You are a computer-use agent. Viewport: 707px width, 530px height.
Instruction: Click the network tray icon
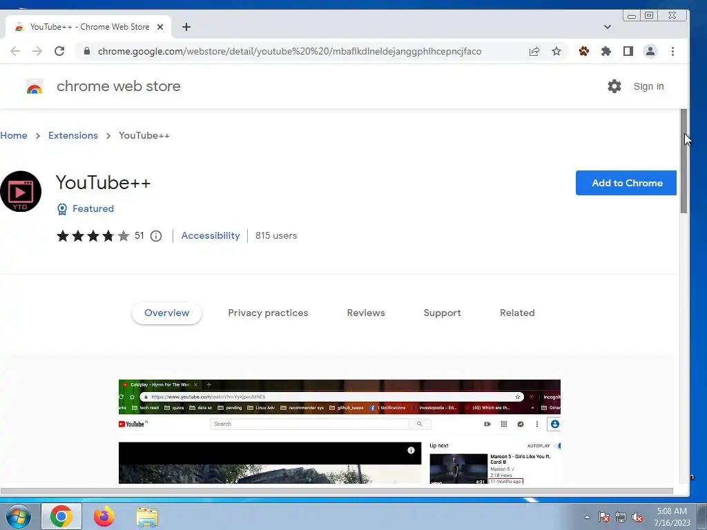(x=621, y=518)
